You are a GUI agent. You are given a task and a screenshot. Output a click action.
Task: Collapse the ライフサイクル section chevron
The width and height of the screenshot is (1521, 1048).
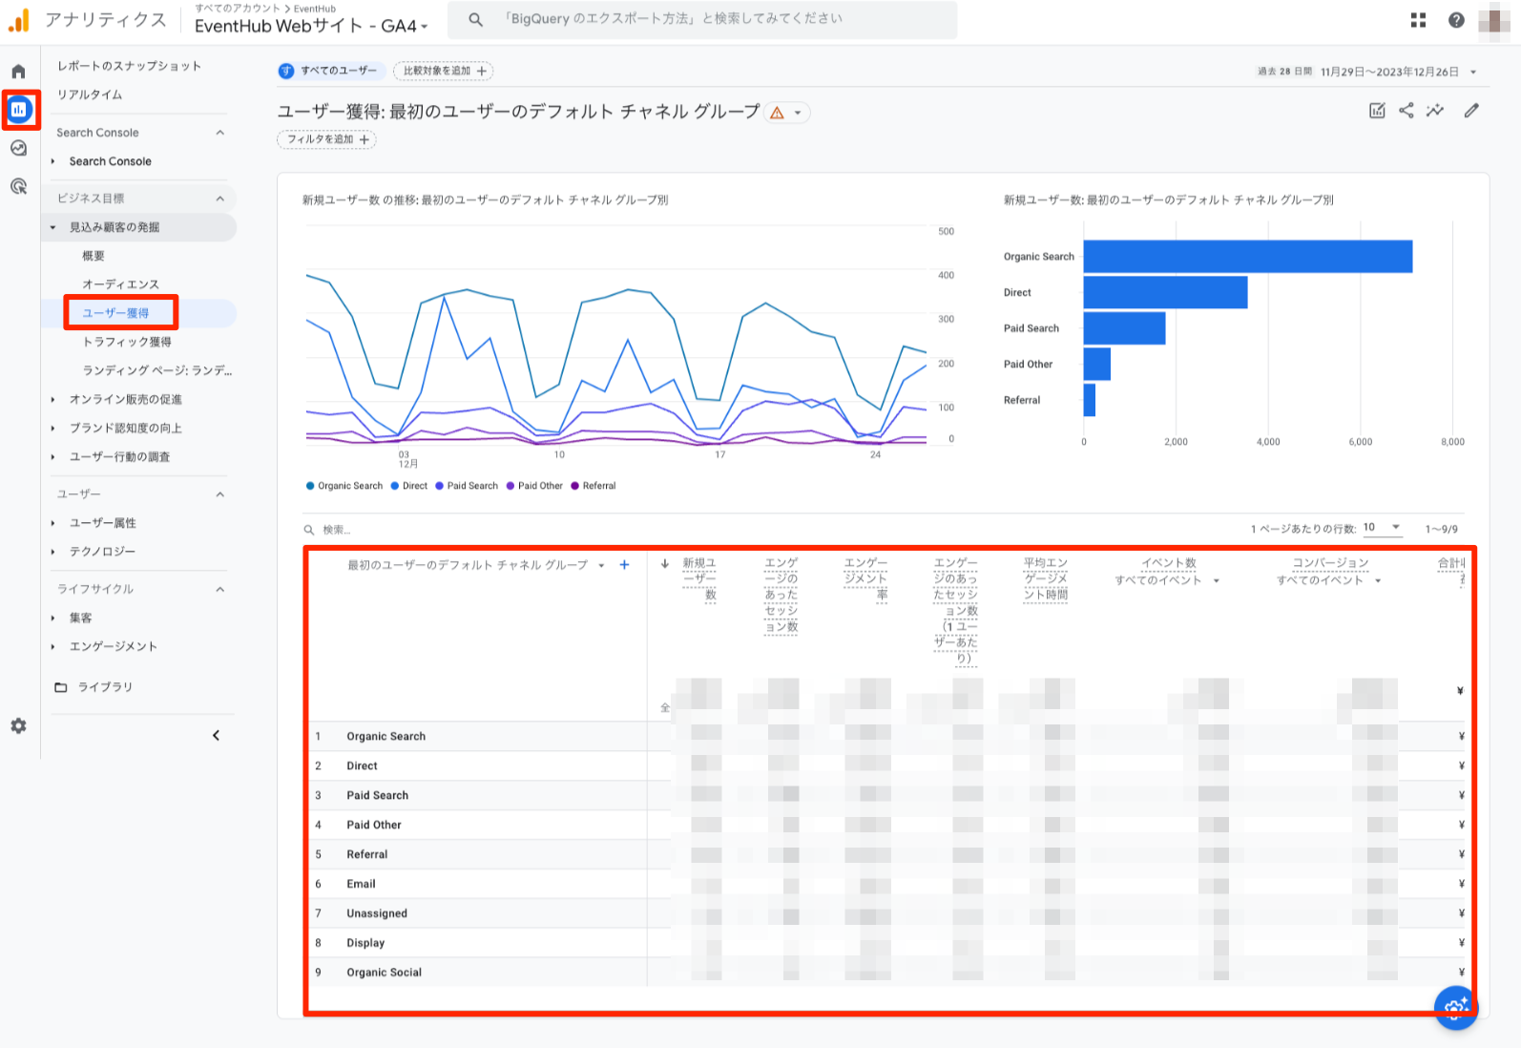[220, 589]
